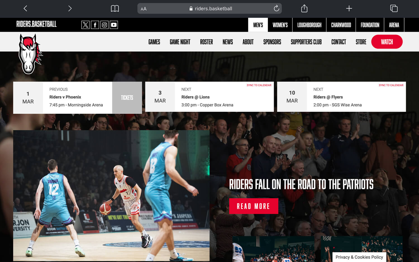Open the Safari bookmarks book icon

point(115,8)
